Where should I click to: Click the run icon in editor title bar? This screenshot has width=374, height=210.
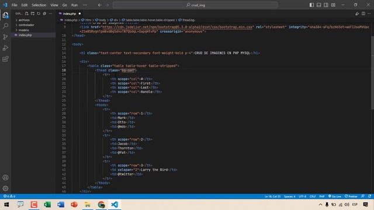[x=357, y=14]
